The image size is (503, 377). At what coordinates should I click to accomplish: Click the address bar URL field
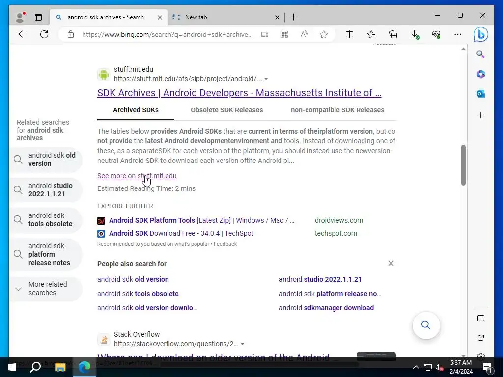pyautogui.click(x=167, y=34)
